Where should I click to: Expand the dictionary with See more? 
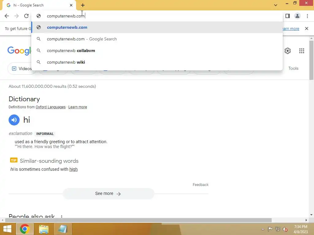click(108, 194)
